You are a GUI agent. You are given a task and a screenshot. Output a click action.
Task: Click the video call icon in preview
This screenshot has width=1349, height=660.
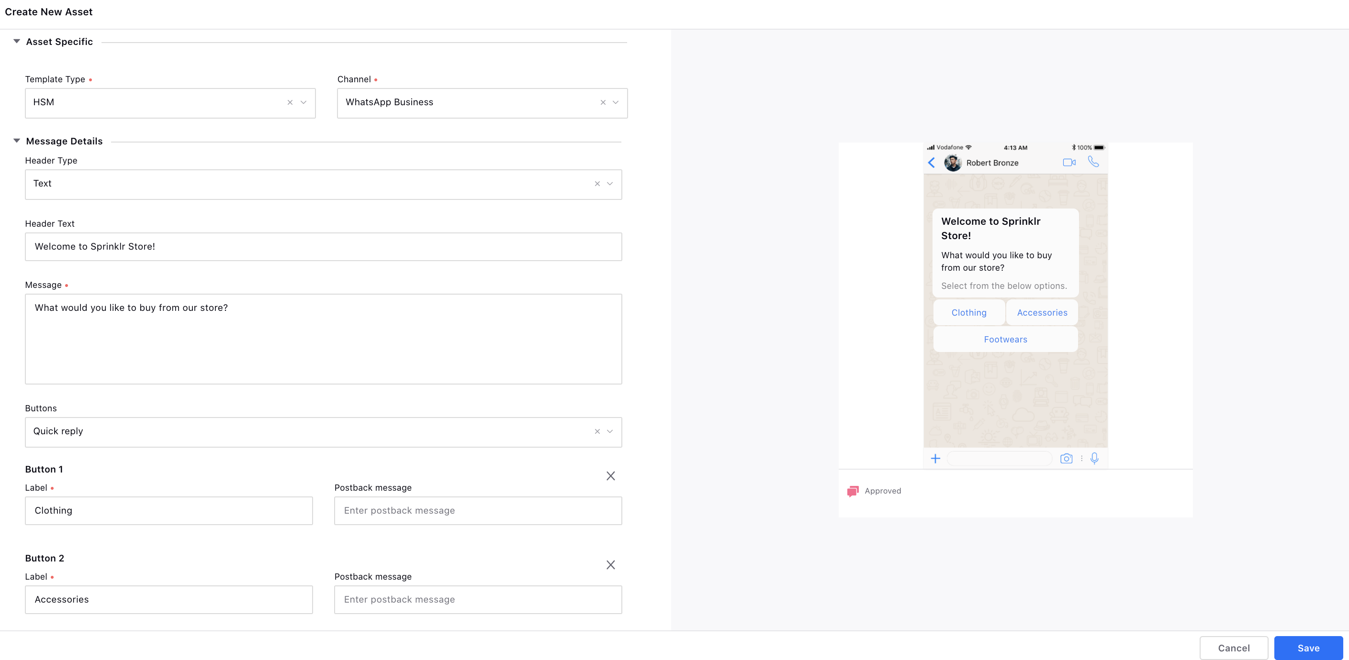(1069, 163)
